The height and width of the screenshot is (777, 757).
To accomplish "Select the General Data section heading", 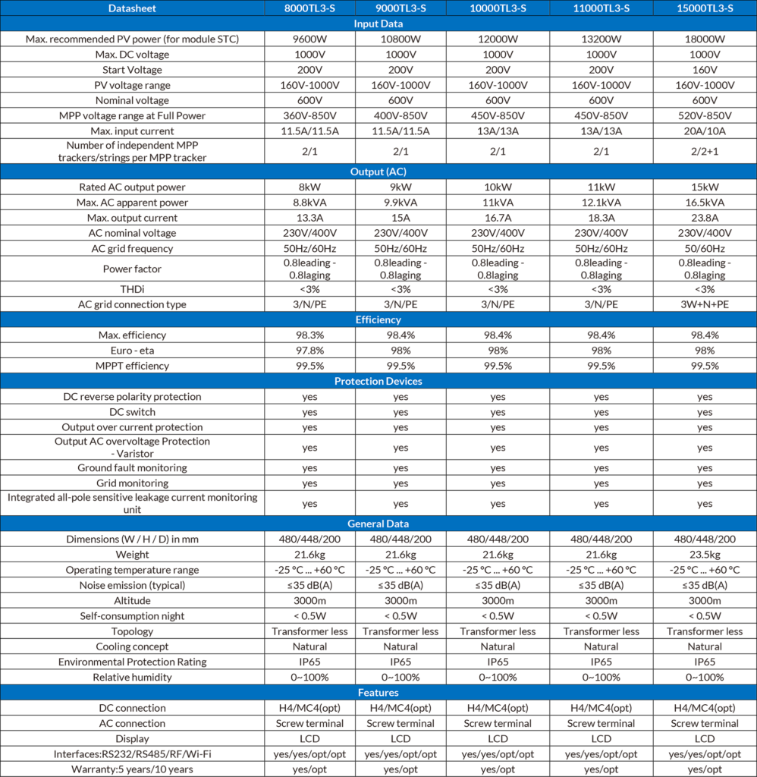I will [378, 524].
